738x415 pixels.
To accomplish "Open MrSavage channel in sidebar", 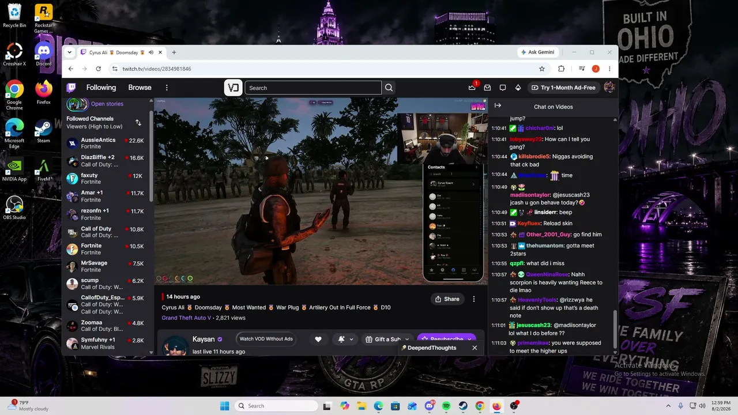I will point(106,266).
